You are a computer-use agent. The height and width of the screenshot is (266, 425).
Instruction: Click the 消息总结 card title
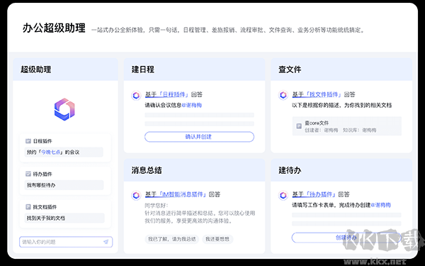[147, 170]
